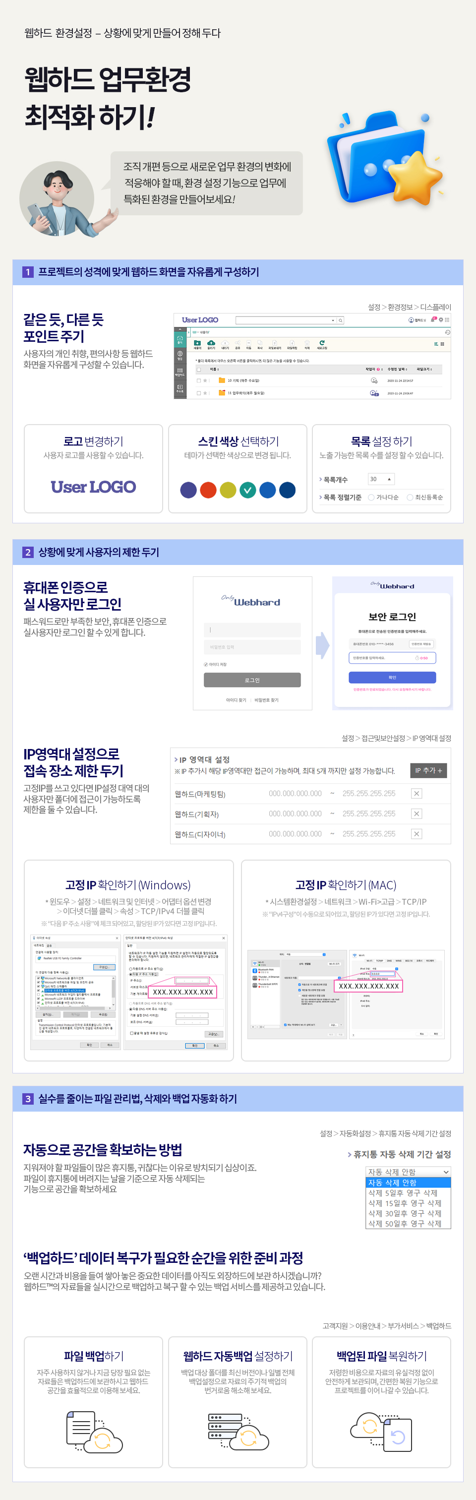Open the 자동 삭제 안함 combo box
This screenshot has height=1500, width=476.
pos(408,1172)
